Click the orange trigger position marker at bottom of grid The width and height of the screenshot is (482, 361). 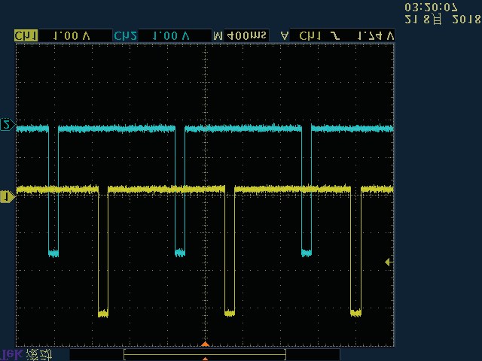[204, 344]
